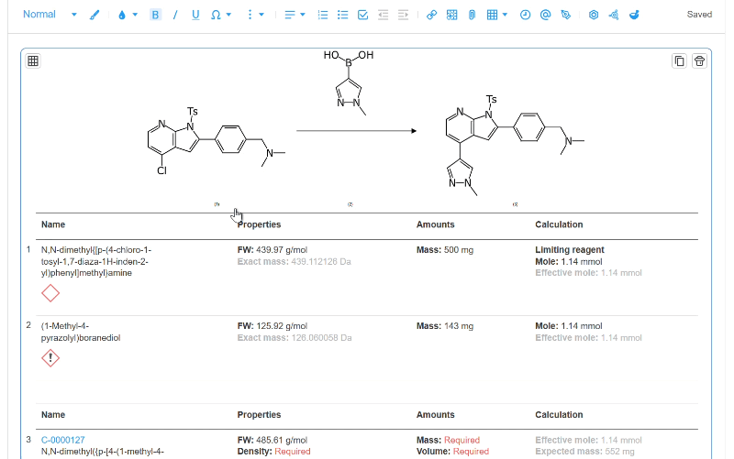
Task: Click Exact mass 126.060058 Da
Action: pos(294,338)
